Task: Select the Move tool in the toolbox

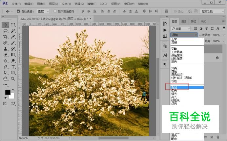Action: tap(5, 25)
